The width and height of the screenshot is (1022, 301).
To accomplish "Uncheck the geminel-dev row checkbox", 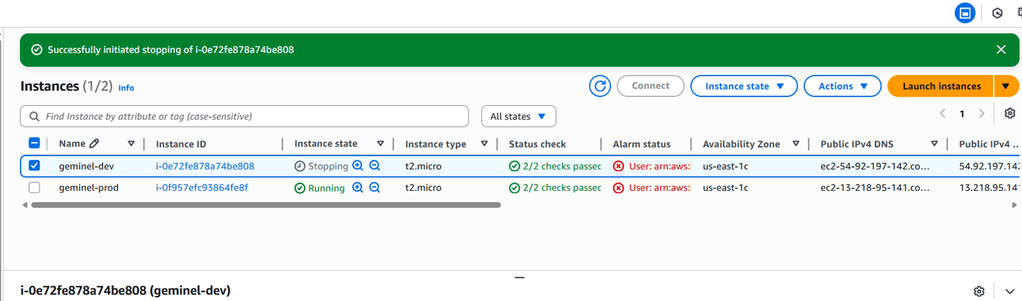I will pyautogui.click(x=34, y=165).
